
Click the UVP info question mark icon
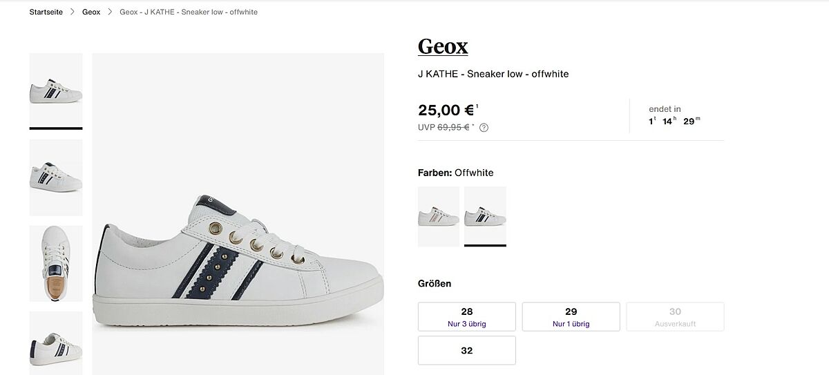point(484,127)
